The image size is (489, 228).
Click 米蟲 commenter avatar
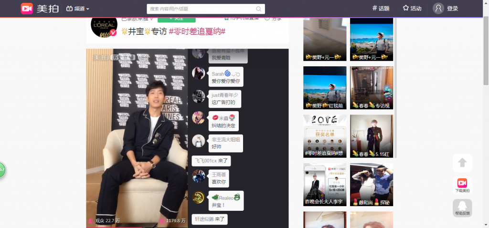click(198, 117)
